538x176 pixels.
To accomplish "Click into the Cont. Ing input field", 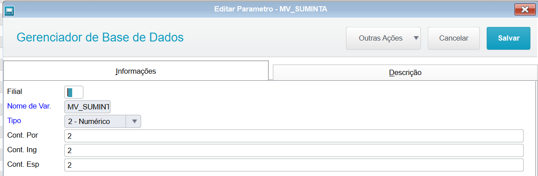I will coord(294,150).
